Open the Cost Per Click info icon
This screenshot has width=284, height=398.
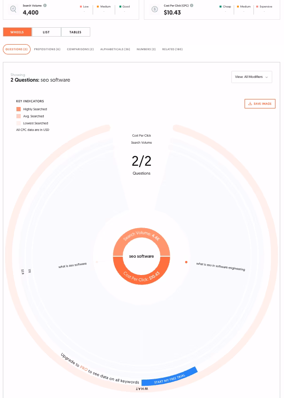[x=192, y=6]
